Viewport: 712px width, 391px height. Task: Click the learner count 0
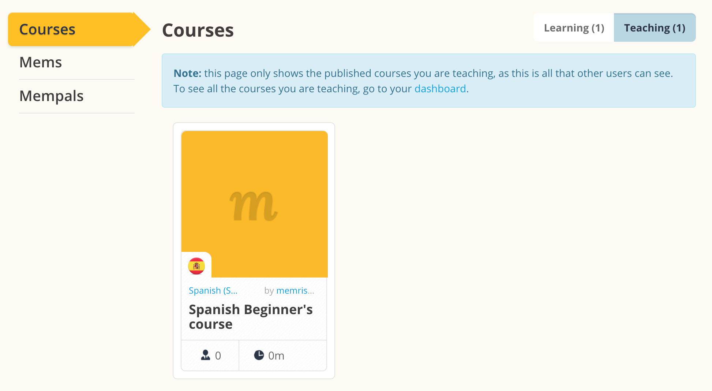pyautogui.click(x=218, y=355)
